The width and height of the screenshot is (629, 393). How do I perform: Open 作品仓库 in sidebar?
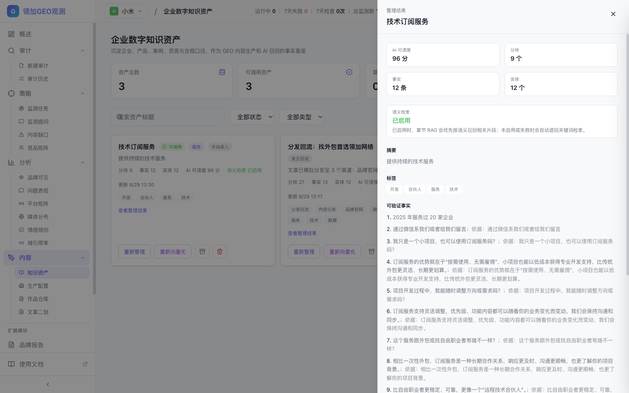click(x=52, y=299)
